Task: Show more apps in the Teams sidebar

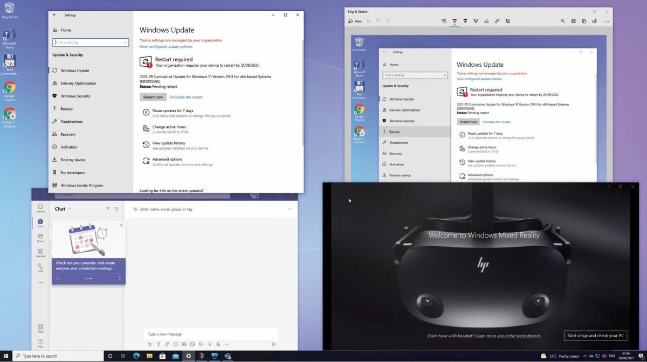Action: point(40,283)
